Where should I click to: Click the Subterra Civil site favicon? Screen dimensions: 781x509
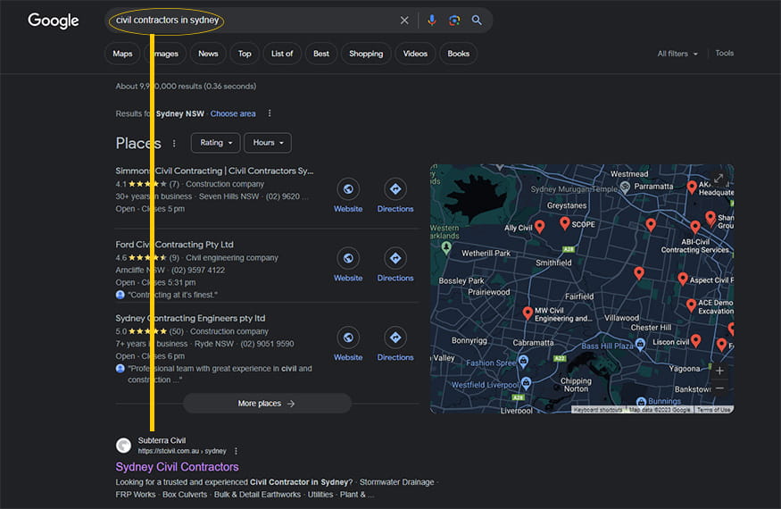[123, 446]
